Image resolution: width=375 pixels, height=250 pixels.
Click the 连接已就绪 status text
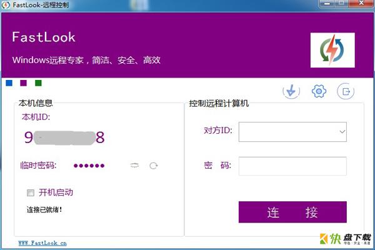[44, 210]
